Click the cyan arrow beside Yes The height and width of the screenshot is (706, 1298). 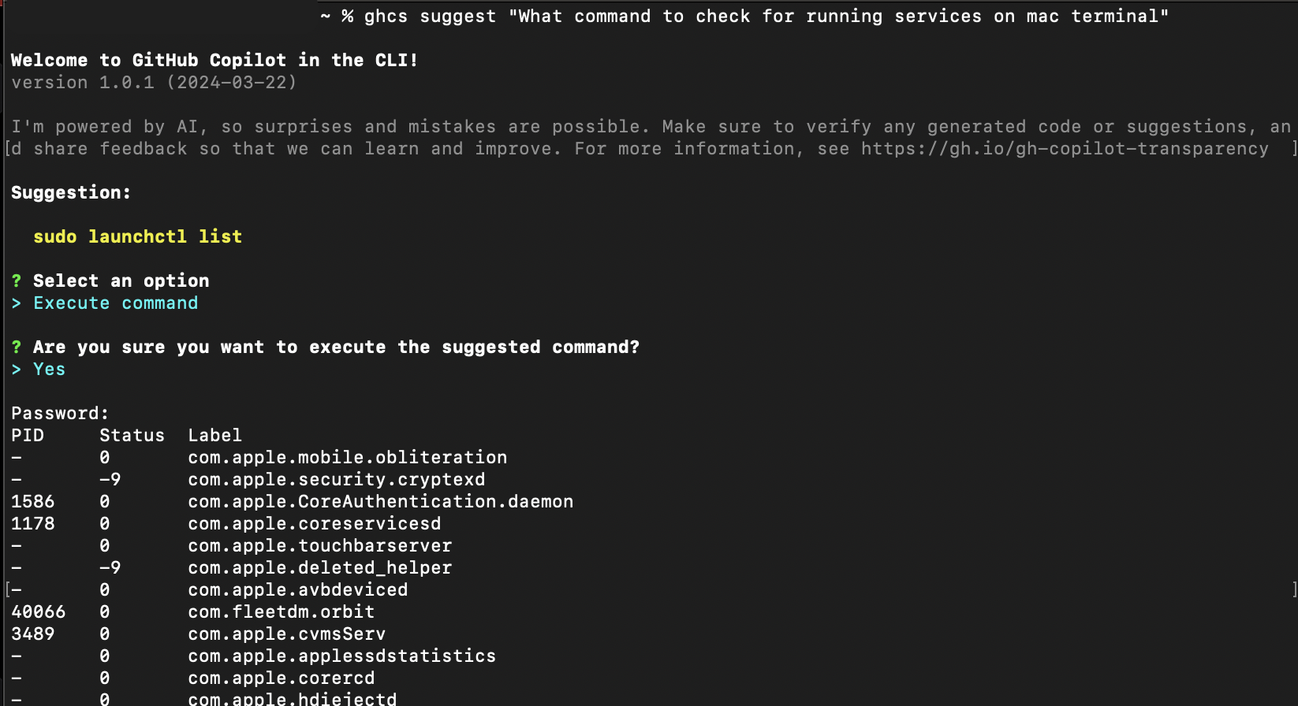pyautogui.click(x=17, y=370)
